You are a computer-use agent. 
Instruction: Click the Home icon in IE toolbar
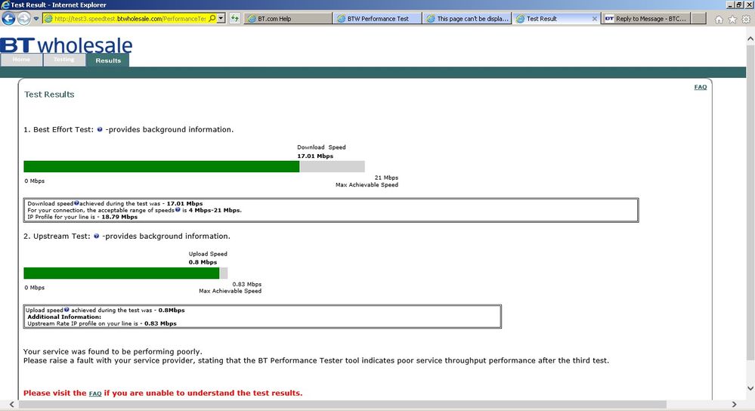719,19
